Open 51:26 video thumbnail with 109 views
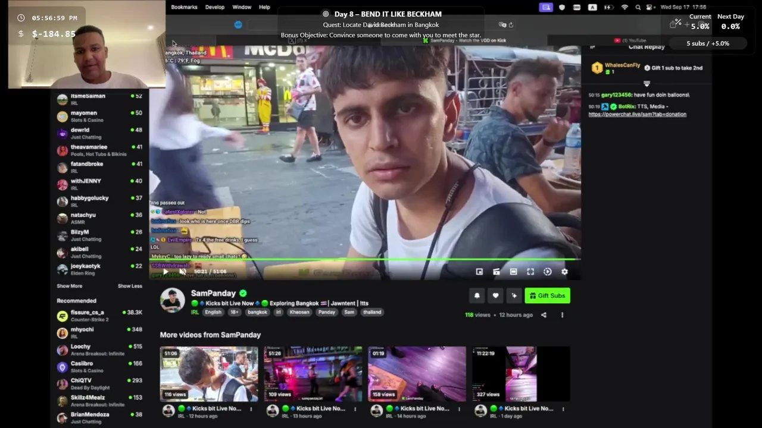 coord(313,374)
